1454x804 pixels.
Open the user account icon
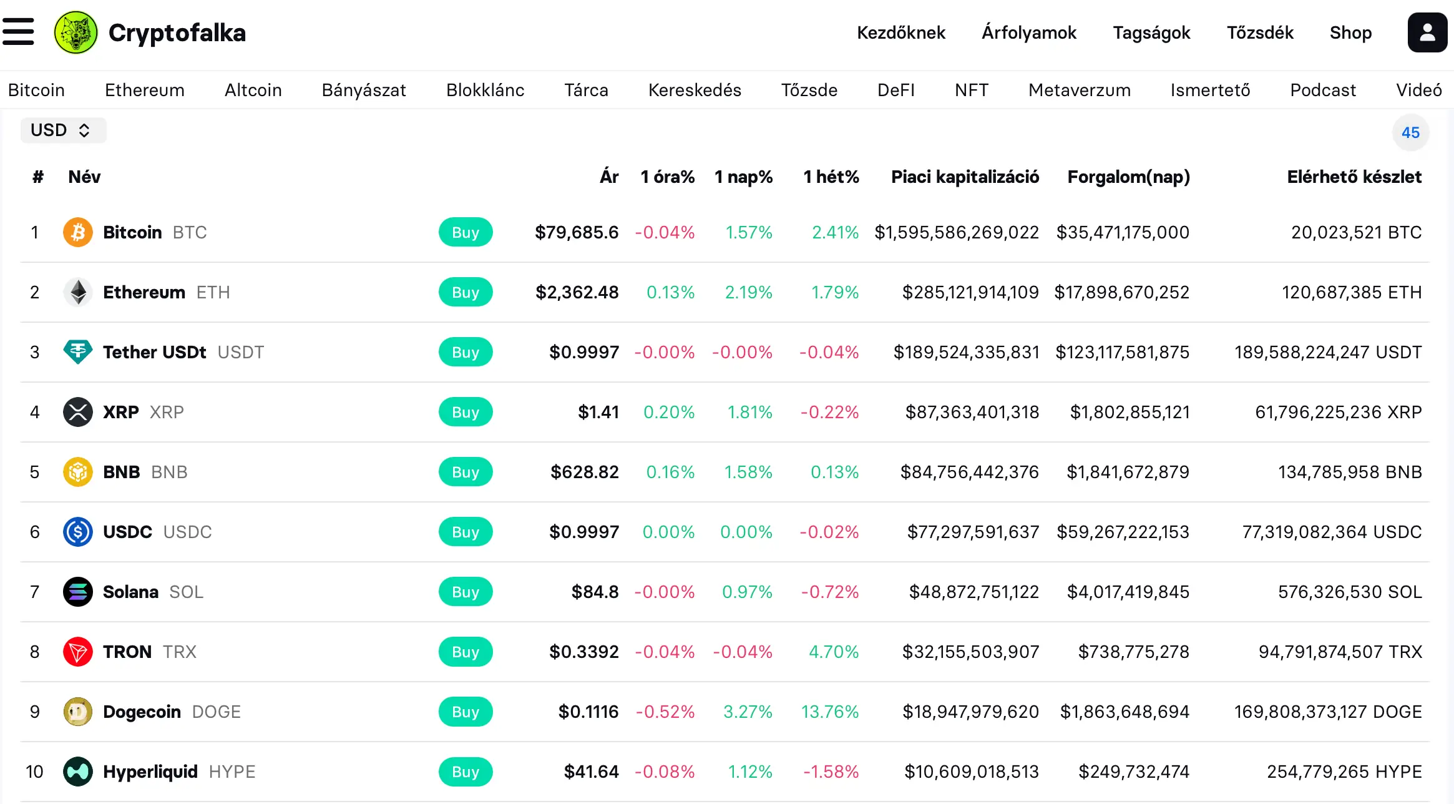click(1427, 32)
